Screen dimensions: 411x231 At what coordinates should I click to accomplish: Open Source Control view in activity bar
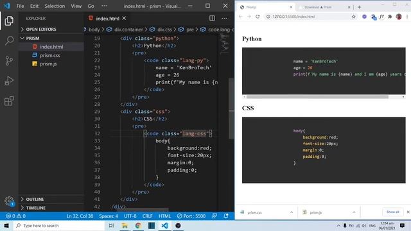(9, 61)
